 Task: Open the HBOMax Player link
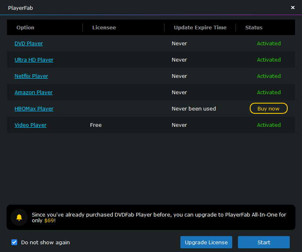pos(34,109)
